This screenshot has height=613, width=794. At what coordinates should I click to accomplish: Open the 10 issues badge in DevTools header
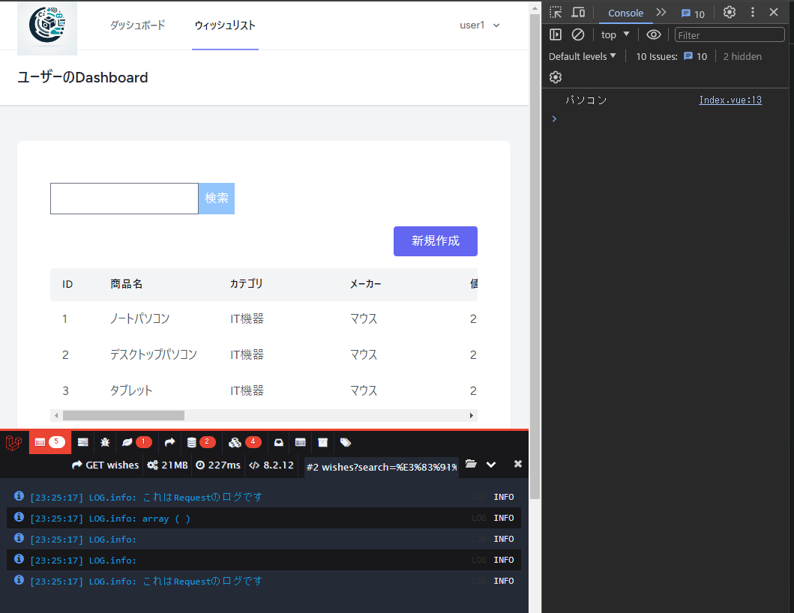click(693, 13)
